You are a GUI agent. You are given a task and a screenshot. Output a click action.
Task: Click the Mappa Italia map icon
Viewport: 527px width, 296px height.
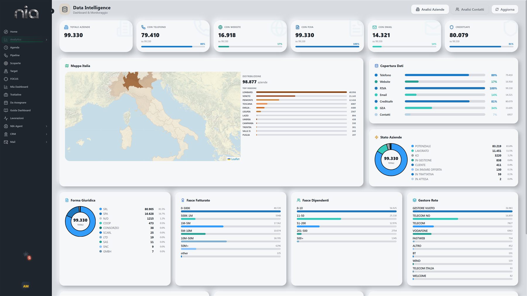click(67, 66)
